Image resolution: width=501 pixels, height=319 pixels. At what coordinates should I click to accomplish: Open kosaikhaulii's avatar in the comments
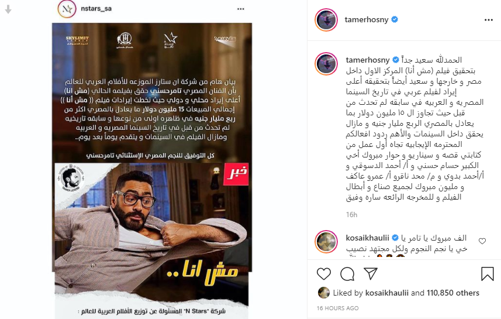(326, 242)
